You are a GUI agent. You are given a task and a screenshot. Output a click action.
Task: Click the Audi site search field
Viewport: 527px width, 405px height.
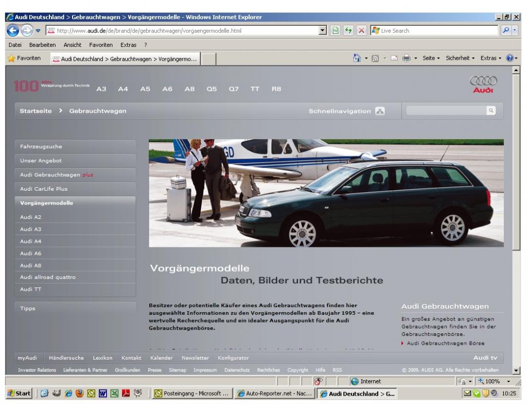click(x=446, y=111)
